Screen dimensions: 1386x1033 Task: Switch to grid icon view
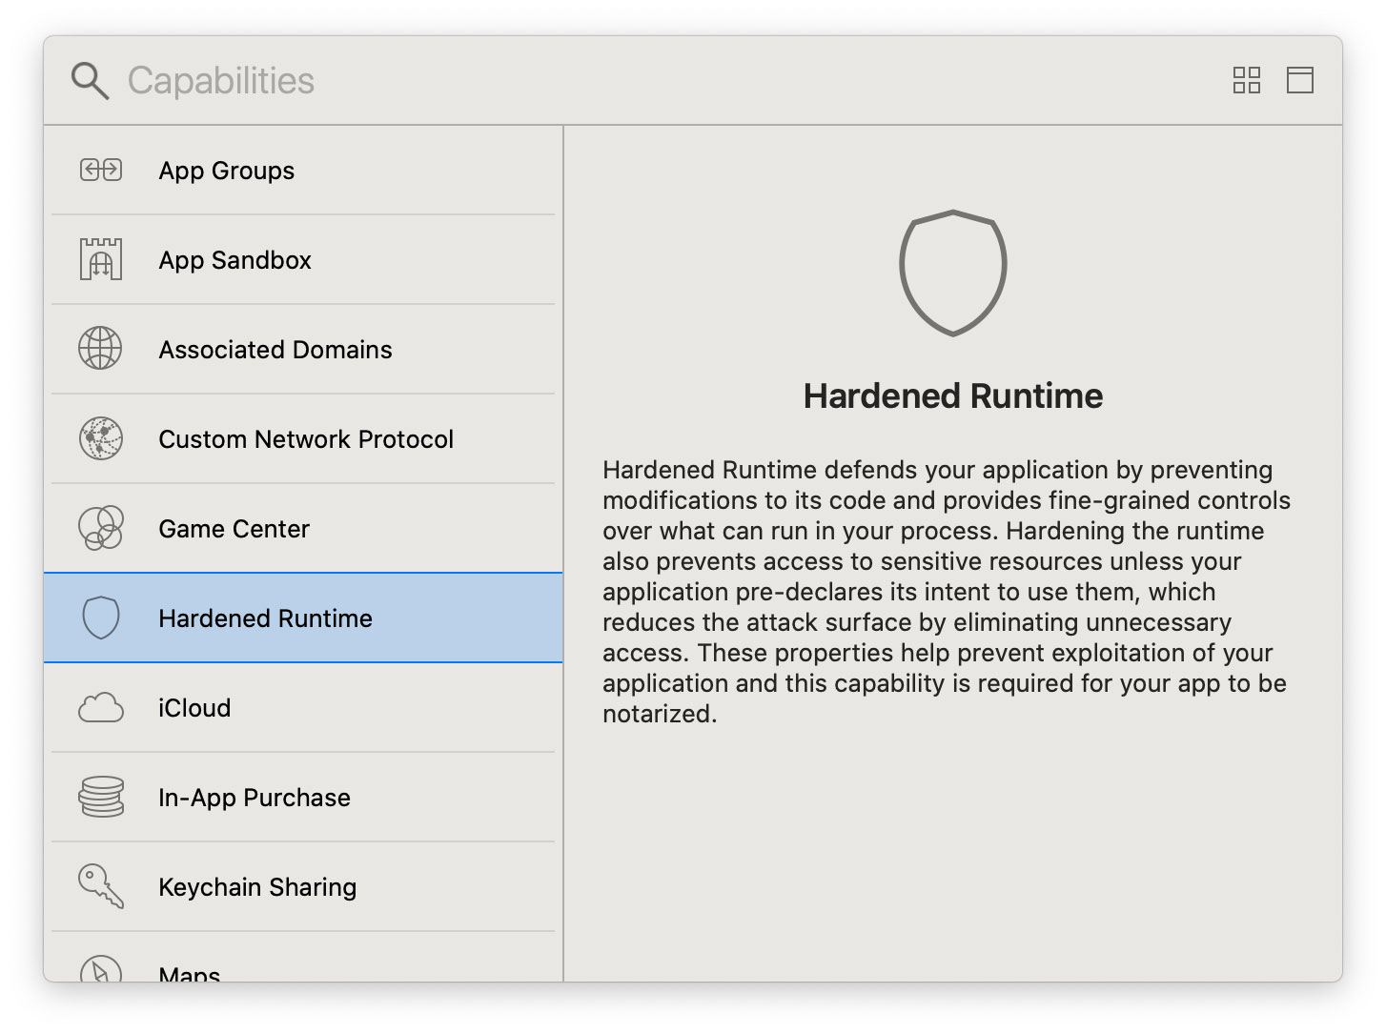pyautogui.click(x=1247, y=80)
